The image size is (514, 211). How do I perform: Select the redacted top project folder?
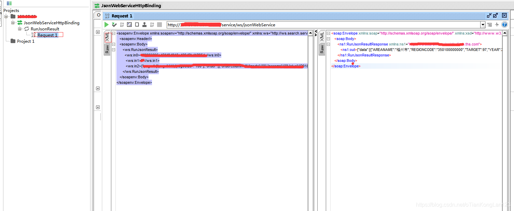pyautogui.click(x=27, y=16)
